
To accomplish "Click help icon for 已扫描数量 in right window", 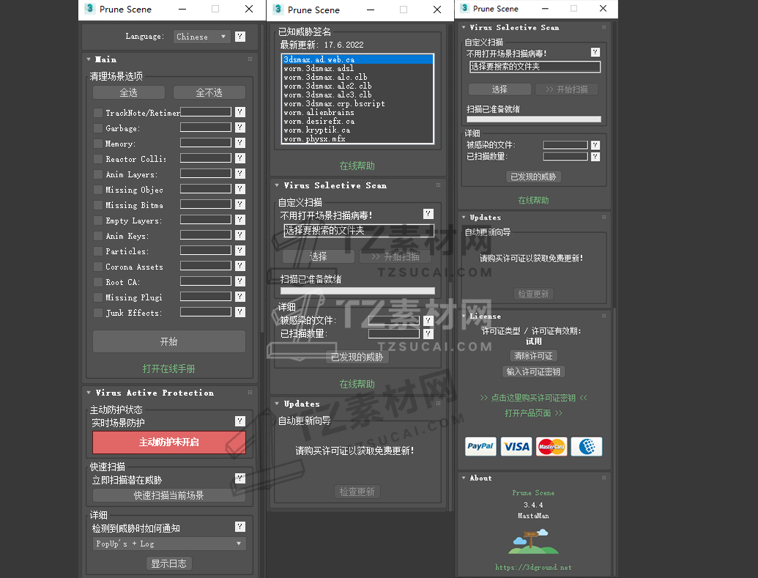I will pos(595,157).
